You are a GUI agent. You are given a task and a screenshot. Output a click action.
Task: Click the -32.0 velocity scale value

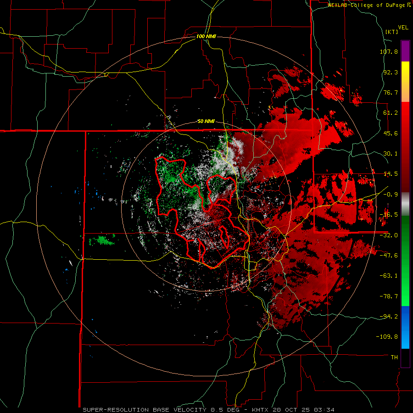(389, 235)
